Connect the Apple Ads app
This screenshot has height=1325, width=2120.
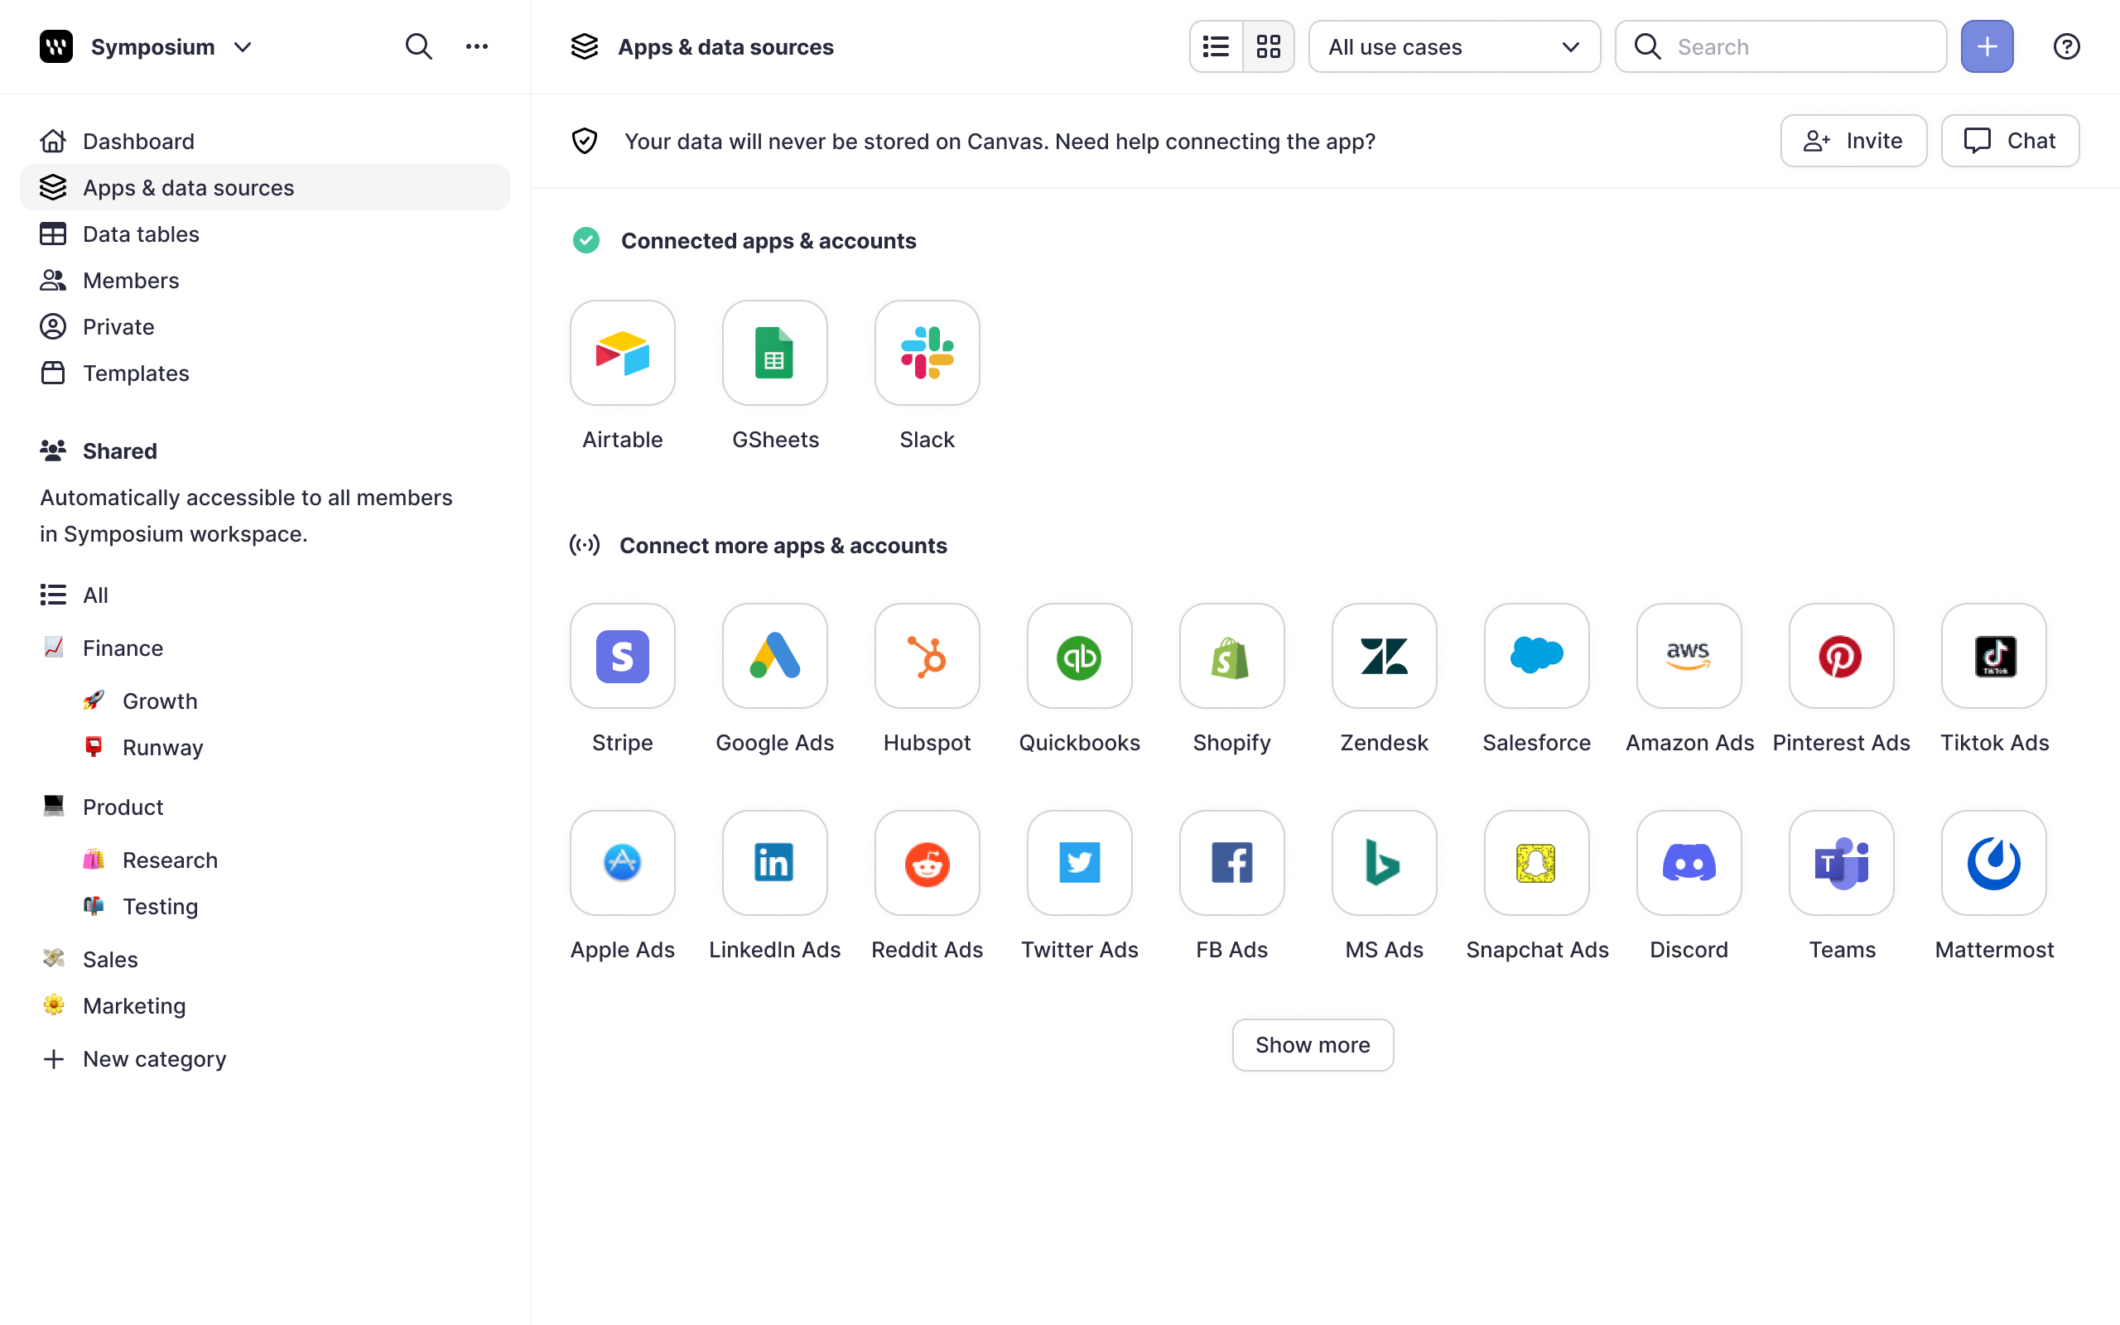[622, 862]
